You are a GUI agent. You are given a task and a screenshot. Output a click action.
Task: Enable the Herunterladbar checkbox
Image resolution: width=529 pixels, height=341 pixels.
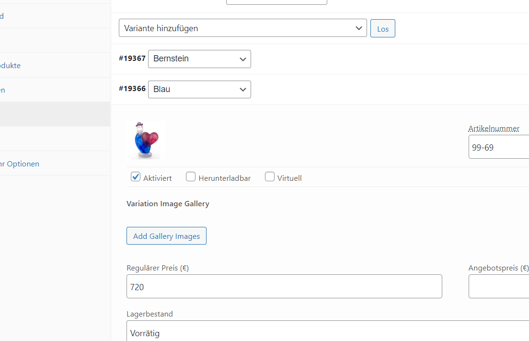point(191,176)
